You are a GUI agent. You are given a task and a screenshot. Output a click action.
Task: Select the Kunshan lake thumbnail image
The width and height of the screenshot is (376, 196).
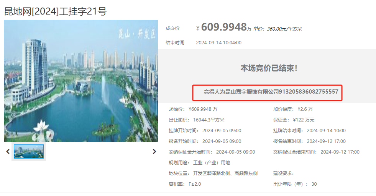click(x=29, y=152)
